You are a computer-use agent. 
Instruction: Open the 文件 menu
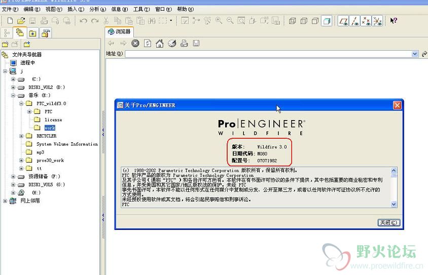[x=10, y=9]
